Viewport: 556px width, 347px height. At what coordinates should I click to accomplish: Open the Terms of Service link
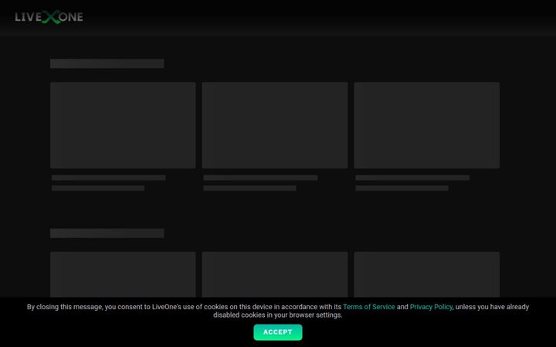(x=369, y=307)
